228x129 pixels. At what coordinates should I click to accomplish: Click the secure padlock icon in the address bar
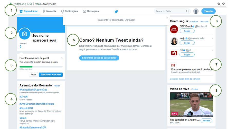point(11,4)
